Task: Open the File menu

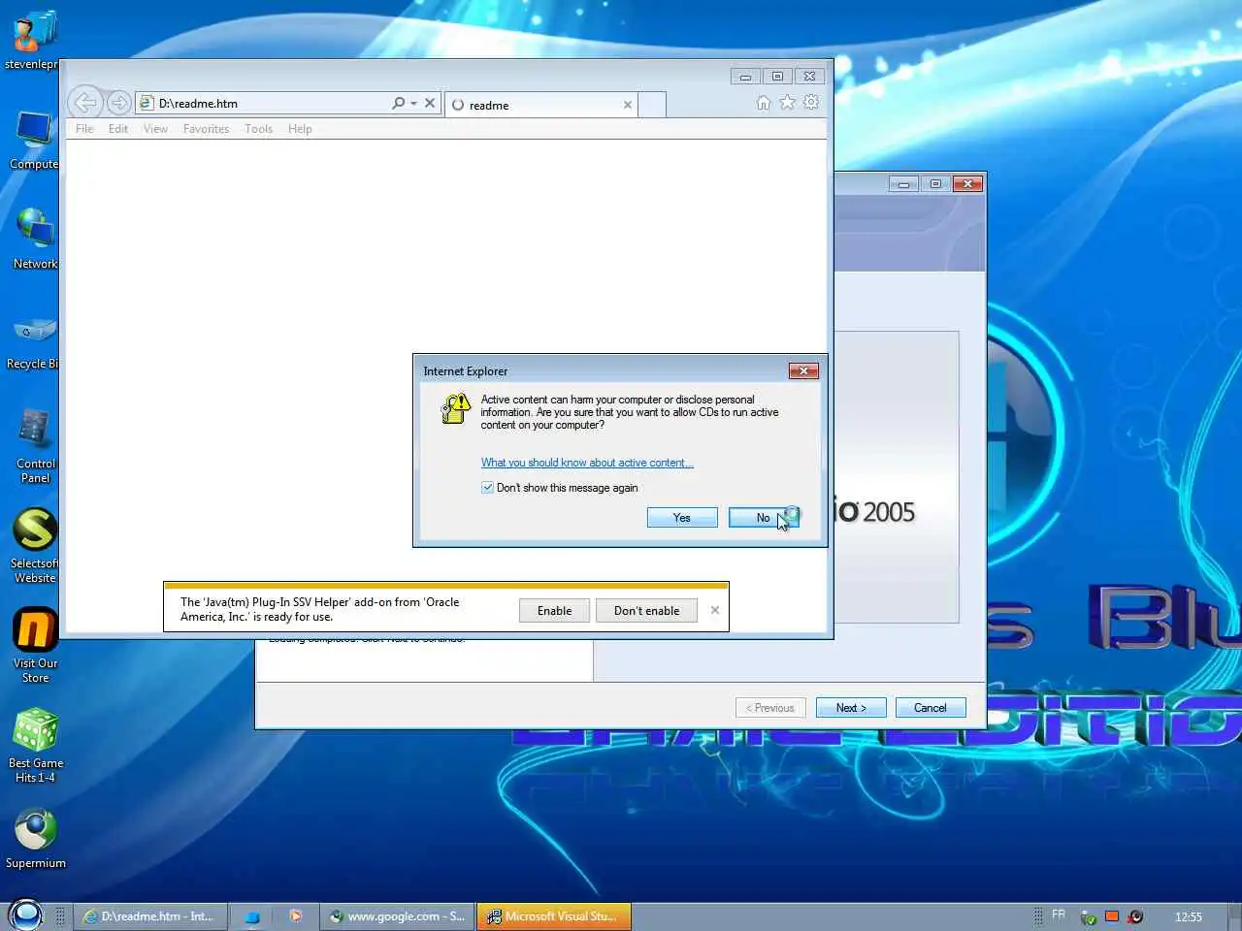Action: (x=84, y=129)
